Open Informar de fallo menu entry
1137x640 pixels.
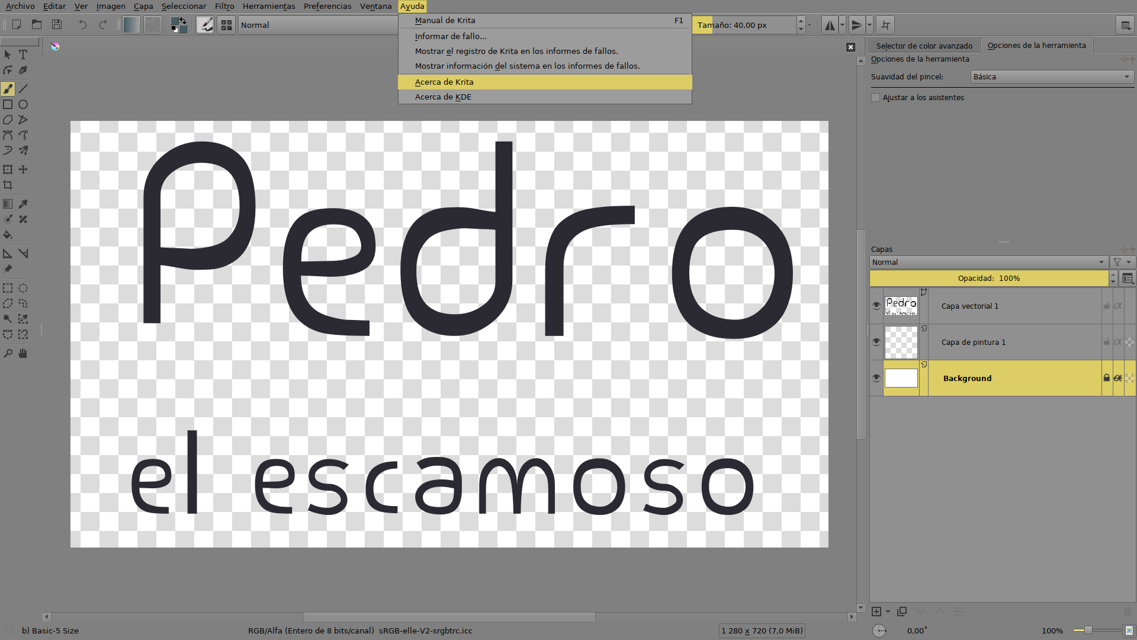pos(451,36)
